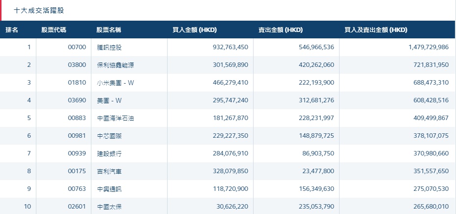Click total amount 688,473,310
Screen dimensions: 456x214
pyautogui.click(x=431, y=83)
